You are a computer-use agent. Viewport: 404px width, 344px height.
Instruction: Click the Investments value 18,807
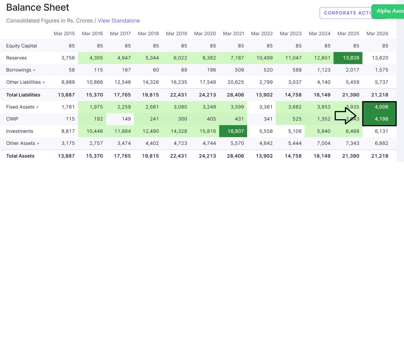(236, 131)
